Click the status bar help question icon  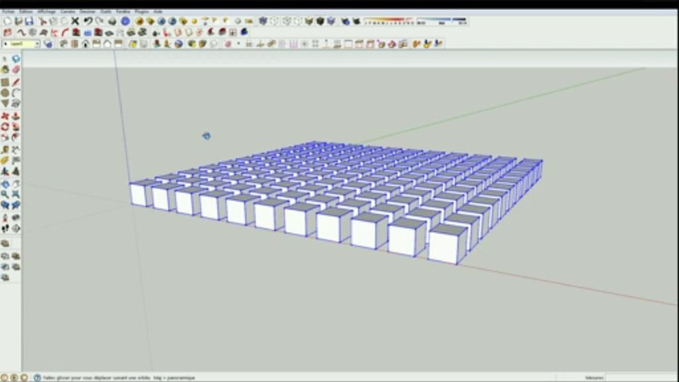click(x=37, y=377)
